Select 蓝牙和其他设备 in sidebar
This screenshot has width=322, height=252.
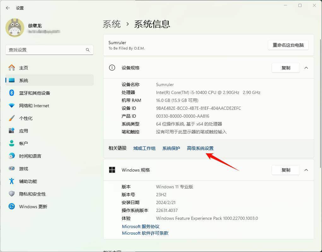[50, 93]
